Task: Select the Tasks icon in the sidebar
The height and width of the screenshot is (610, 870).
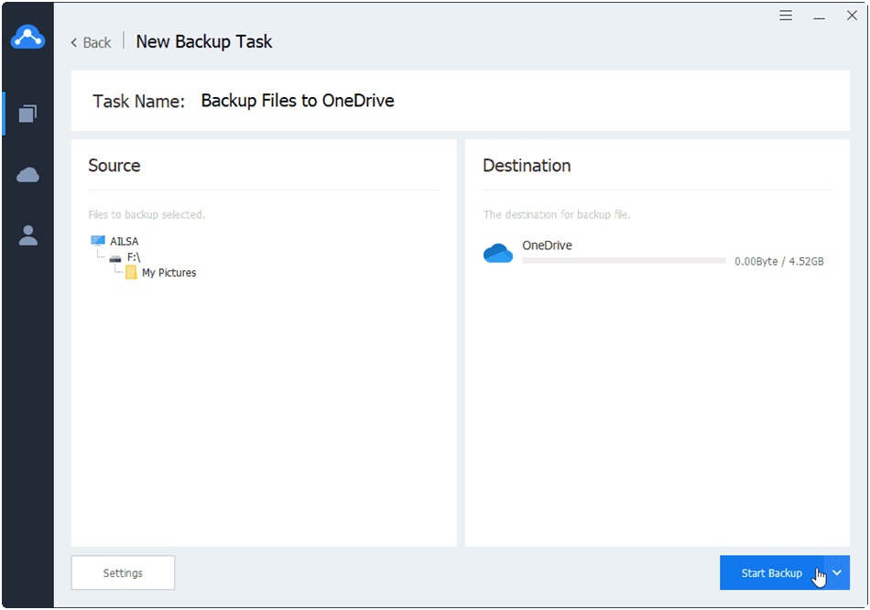Action: click(27, 114)
